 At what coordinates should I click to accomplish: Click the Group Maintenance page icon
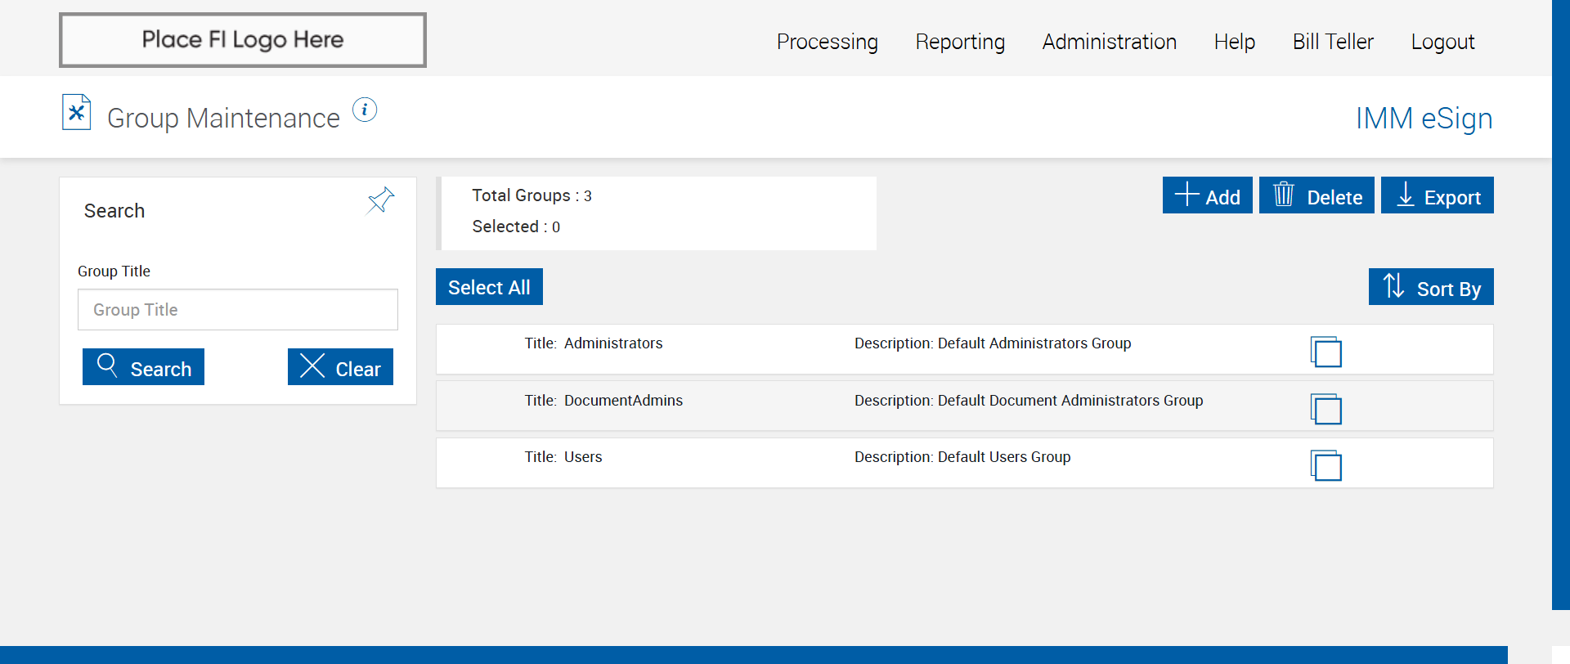click(76, 113)
